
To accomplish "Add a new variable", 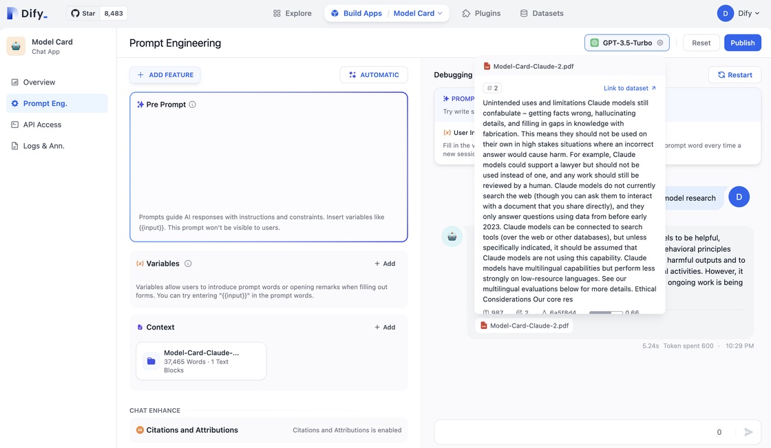I will tap(385, 264).
